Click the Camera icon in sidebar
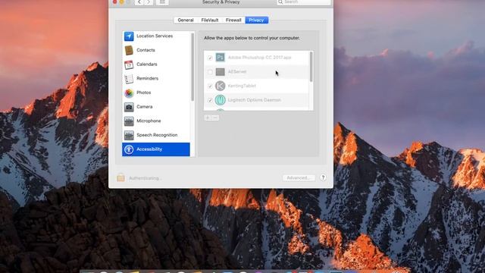Image resolution: width=485 pixels, height=273 pixels. tap(129, 107)
